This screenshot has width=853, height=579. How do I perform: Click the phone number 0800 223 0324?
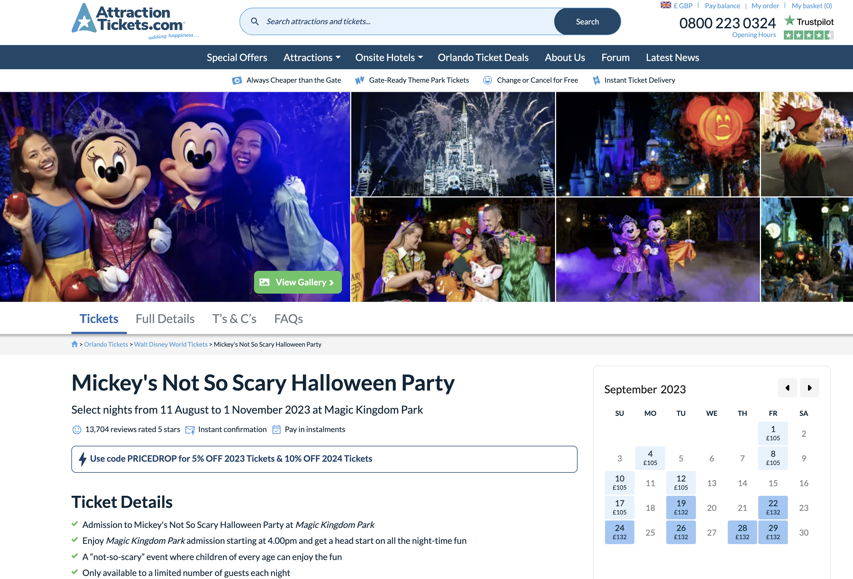727,23
